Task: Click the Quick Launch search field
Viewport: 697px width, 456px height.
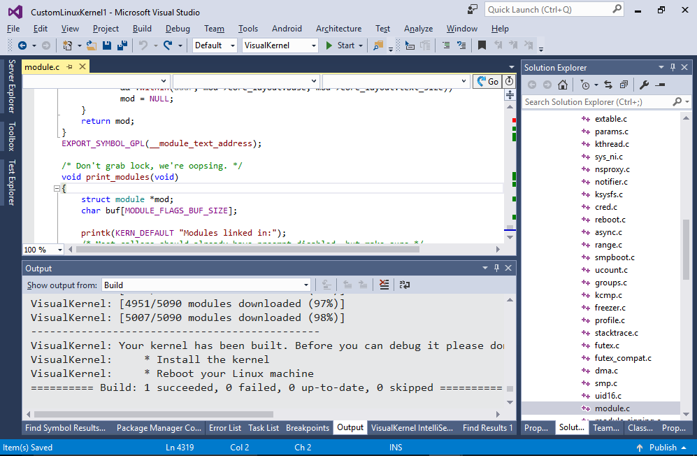Action: pos(554,9)
